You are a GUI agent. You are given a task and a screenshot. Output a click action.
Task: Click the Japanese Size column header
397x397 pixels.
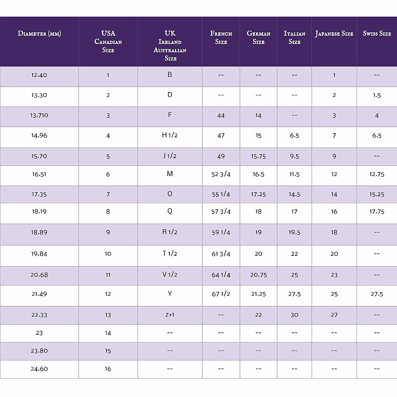[x=334, y=34]
